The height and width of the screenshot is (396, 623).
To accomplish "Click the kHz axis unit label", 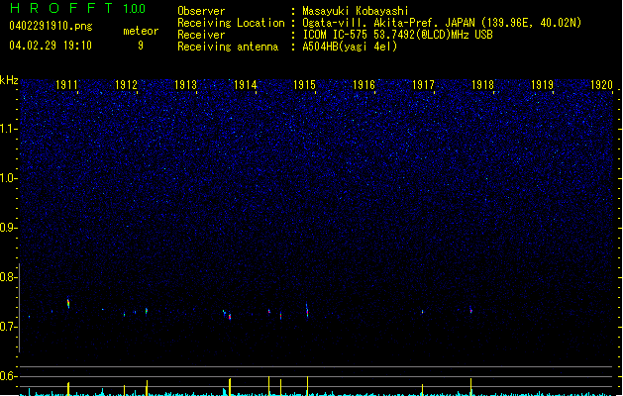I will (x=9, y=80).
